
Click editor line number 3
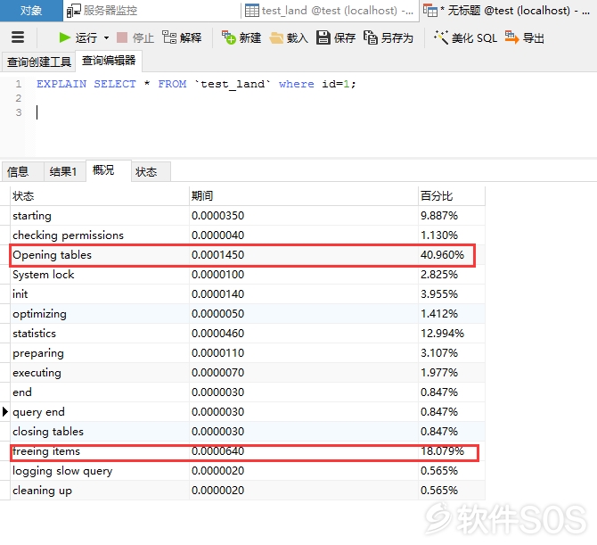click(x=19, y=112)
